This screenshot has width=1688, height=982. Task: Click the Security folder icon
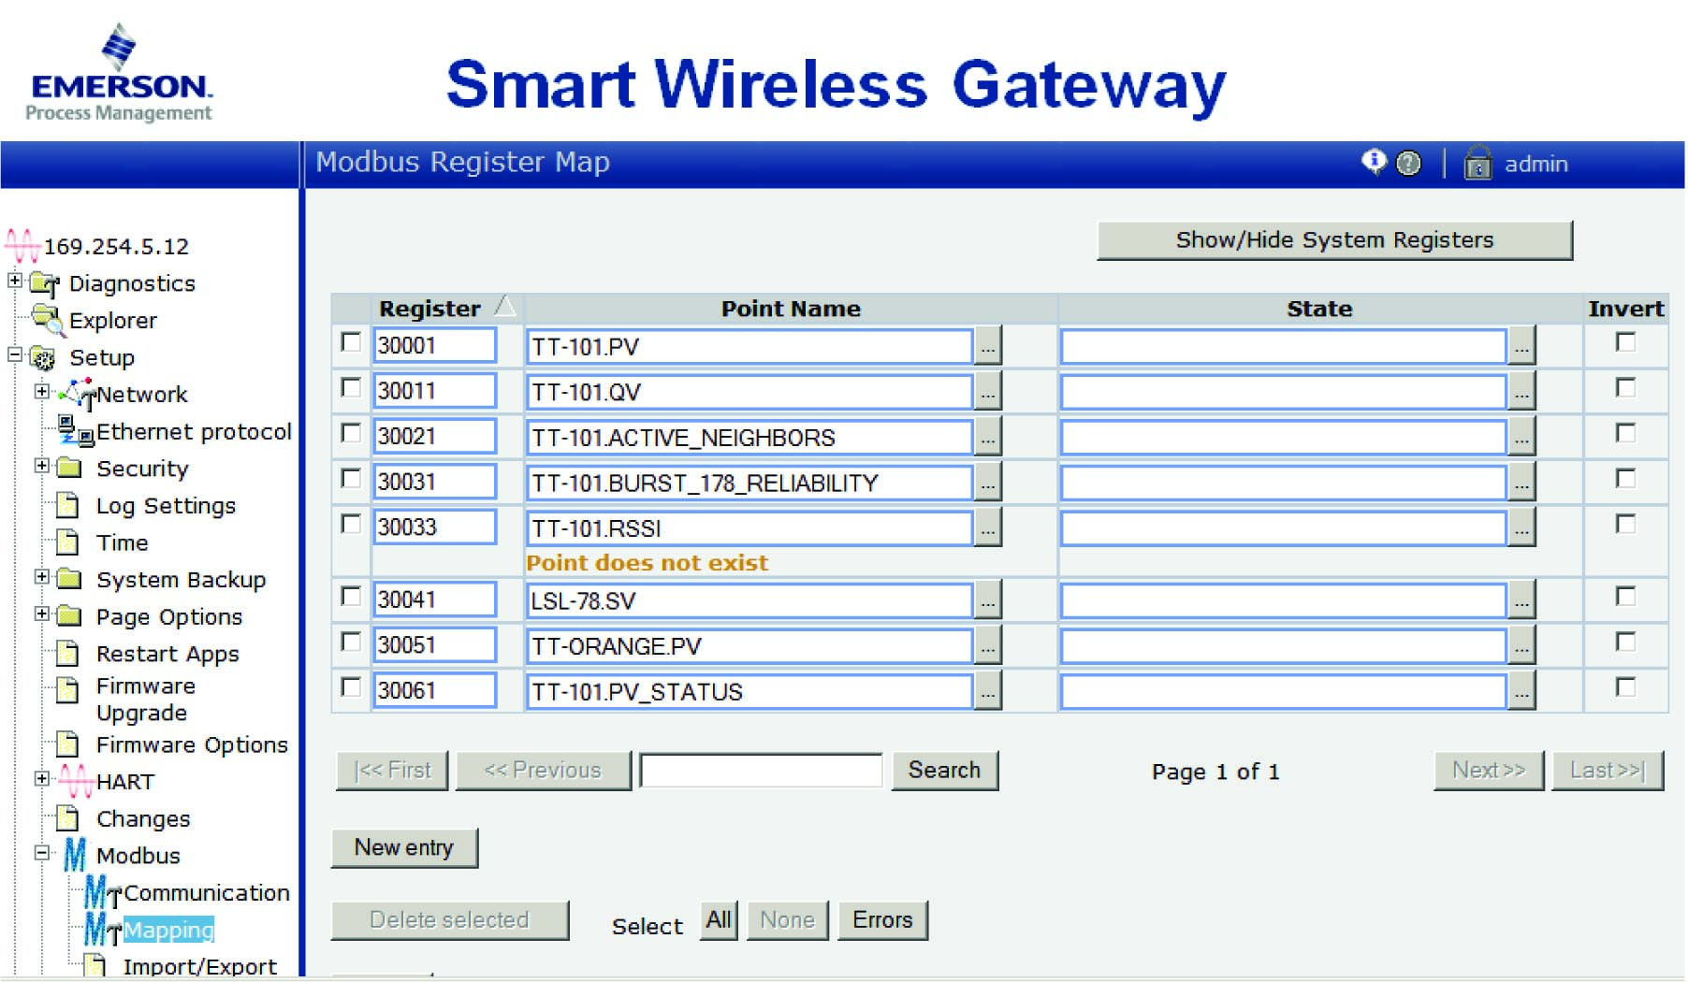[69, 468]
